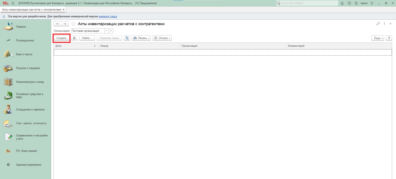Open the Банк и касса section

pyautogui.click(x=24, y=54)
